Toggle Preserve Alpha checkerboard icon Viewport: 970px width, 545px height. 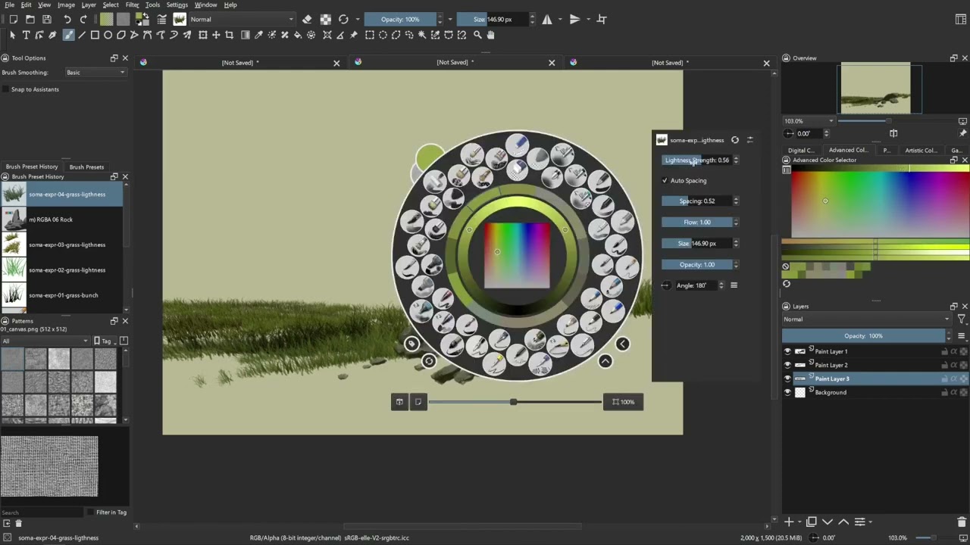coord(325,19)
